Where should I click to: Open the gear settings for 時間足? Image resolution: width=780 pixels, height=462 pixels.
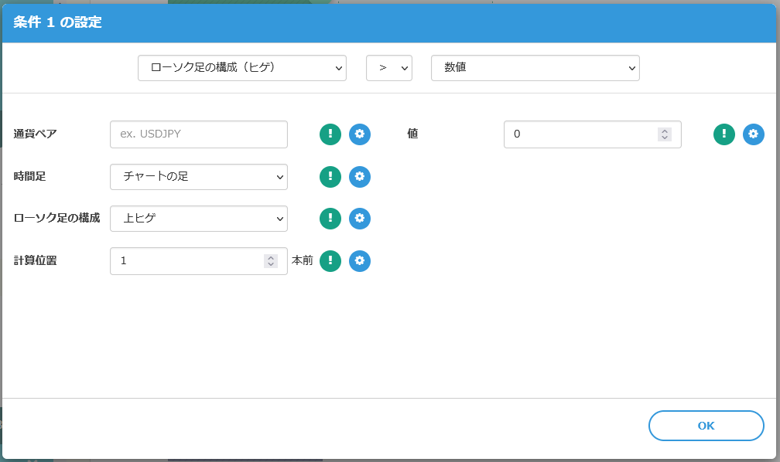coord(360,177)
